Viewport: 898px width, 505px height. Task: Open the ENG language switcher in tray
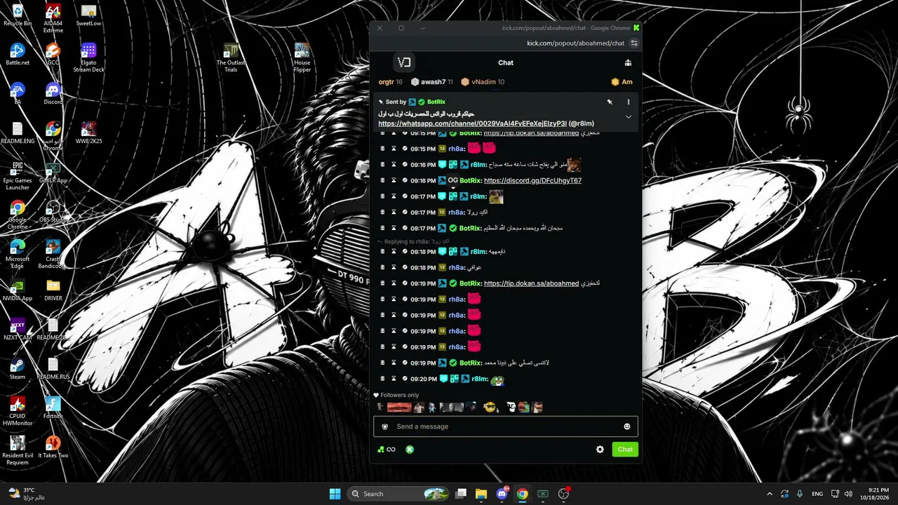817,494
